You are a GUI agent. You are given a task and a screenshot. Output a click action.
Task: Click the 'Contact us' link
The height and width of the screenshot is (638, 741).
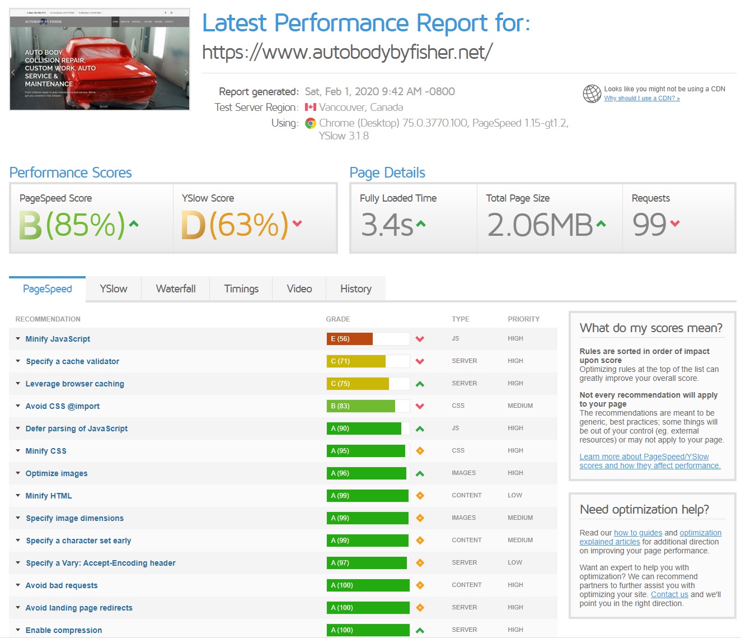click(669, 594)
